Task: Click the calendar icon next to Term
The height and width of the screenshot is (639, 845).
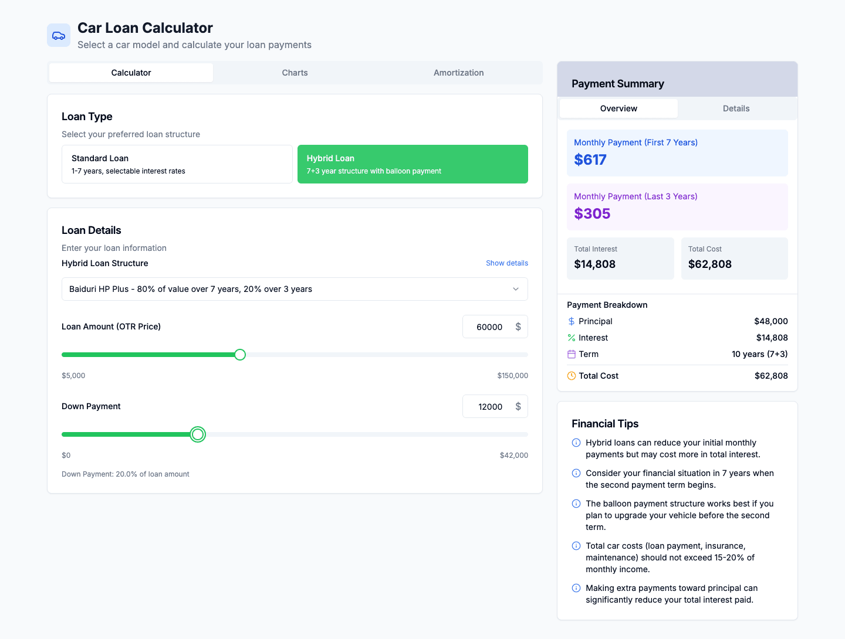Action: 572,354
